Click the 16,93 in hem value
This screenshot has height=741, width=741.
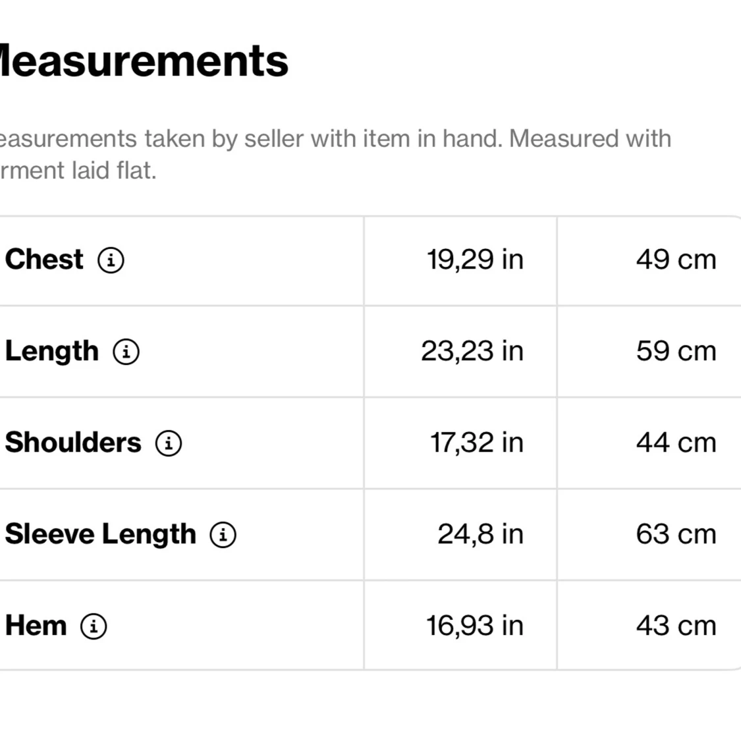click(x=475, y=626)
